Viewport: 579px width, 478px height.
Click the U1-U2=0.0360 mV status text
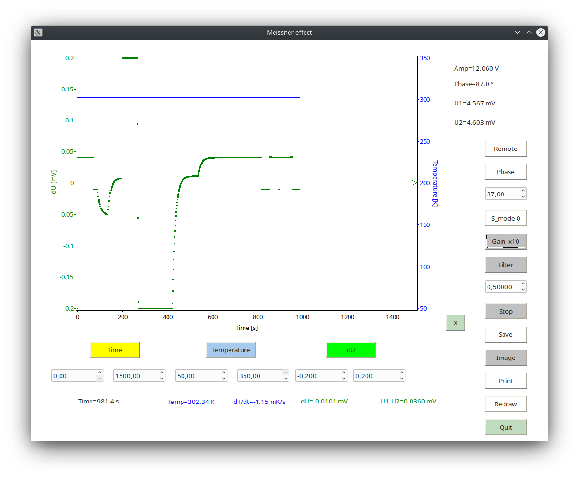(408, 401)
